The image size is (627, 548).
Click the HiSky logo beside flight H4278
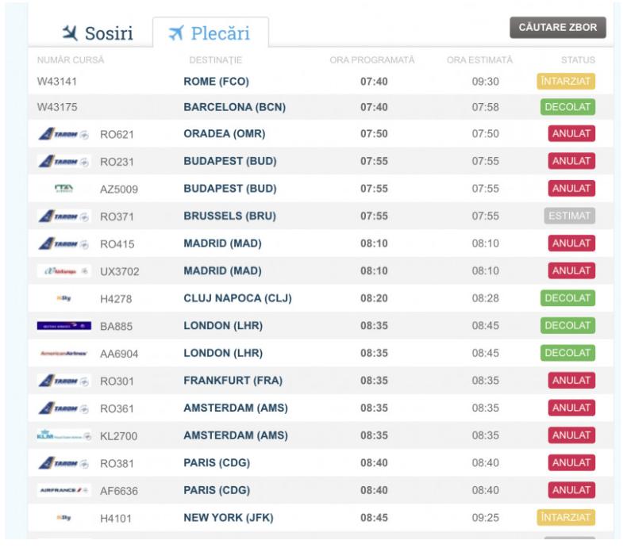pyautogui.click(x=63, y=298)
